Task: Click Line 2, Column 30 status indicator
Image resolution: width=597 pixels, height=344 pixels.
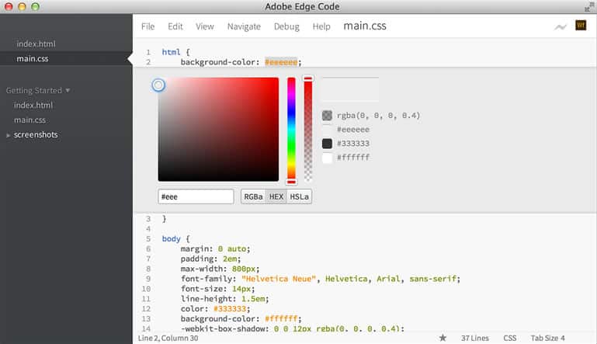Action: pyautogui.click(x=168, y=338)
